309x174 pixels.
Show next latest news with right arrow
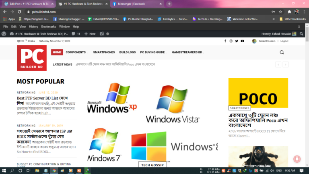click(x=286, y=64)
